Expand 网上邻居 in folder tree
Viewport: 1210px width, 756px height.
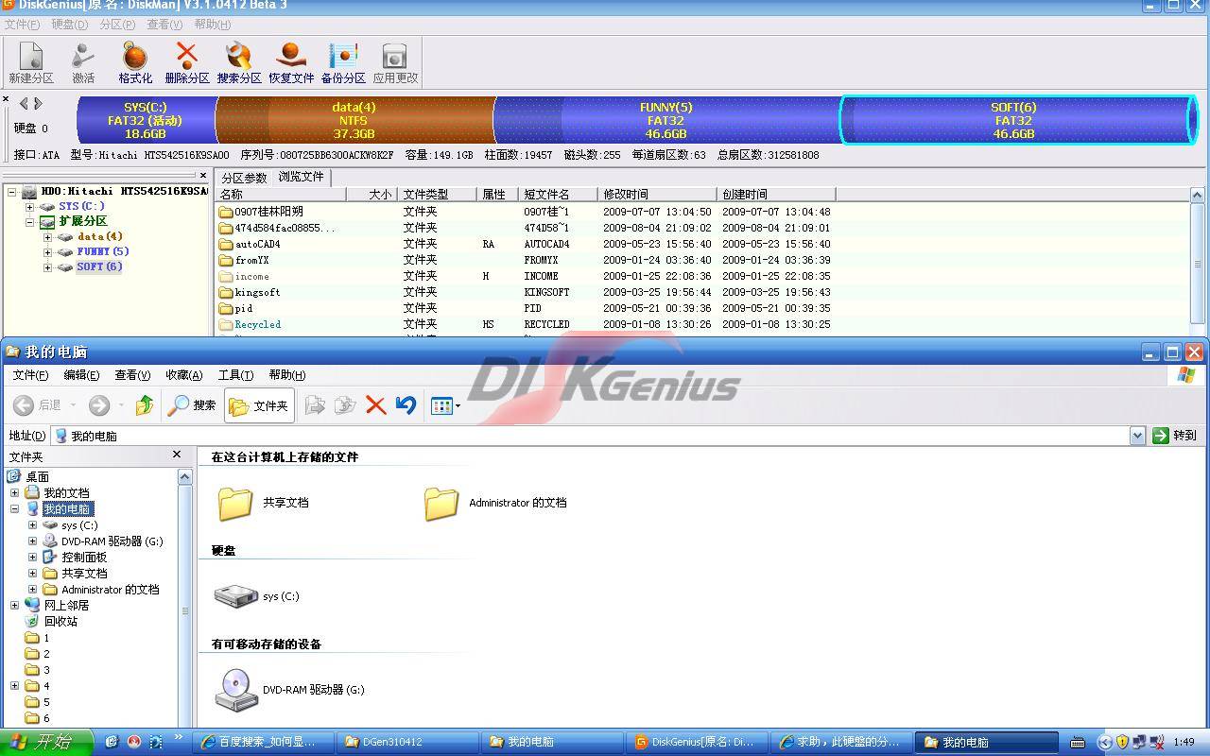pos(14,605)
